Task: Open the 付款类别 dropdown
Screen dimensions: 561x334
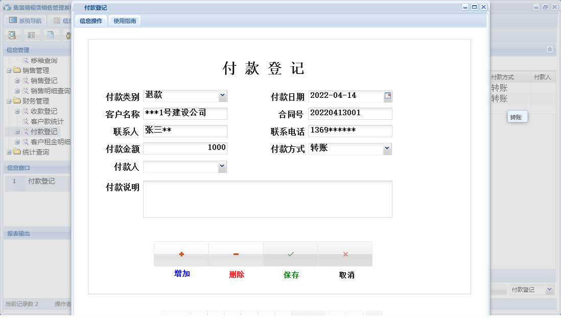Action: coord(222,96)
